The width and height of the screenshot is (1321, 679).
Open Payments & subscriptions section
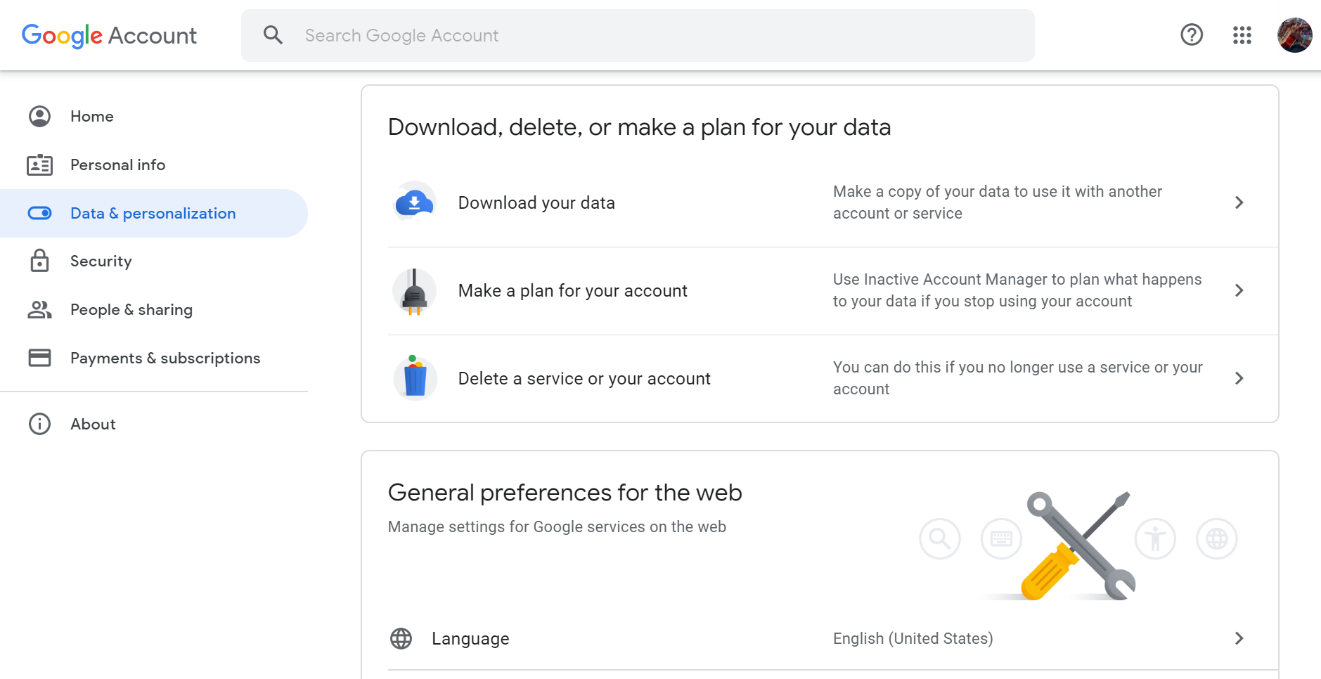(154, 358)
